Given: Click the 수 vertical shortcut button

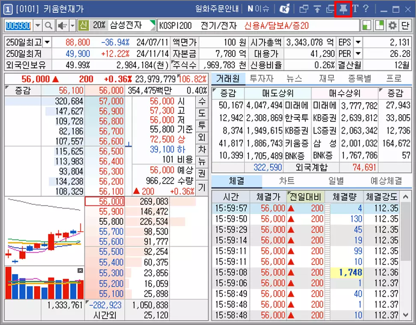Looking at the screenshot, I should (x=202, y=101).
